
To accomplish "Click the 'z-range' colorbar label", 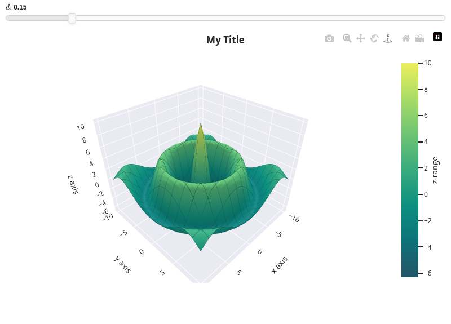I will click(x=435, y=170).
